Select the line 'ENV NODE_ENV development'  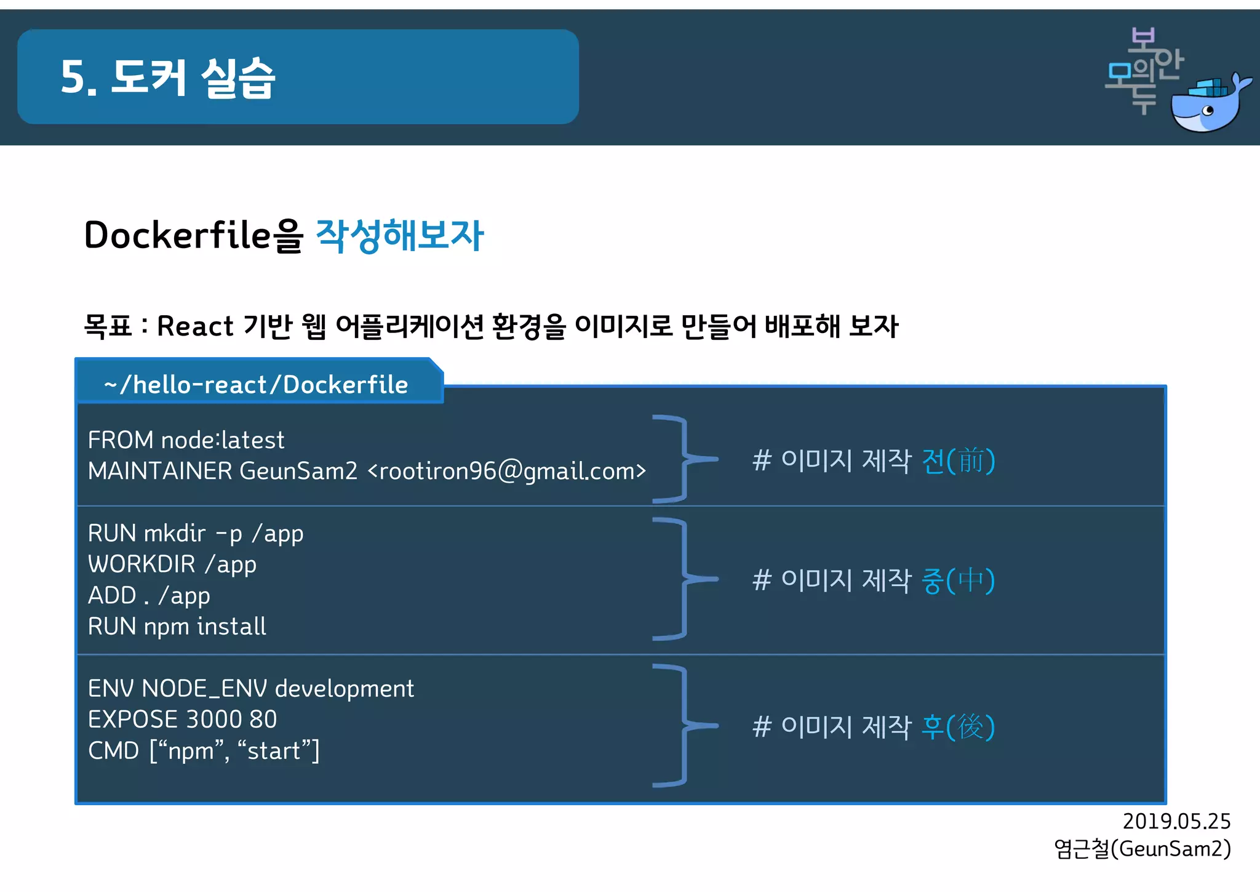251,688
